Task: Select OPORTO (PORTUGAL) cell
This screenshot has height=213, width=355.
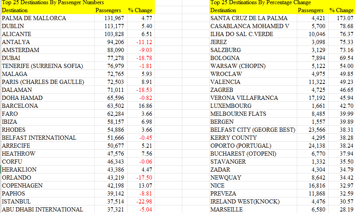Action: pyautogui.click(x=253, y=146)
